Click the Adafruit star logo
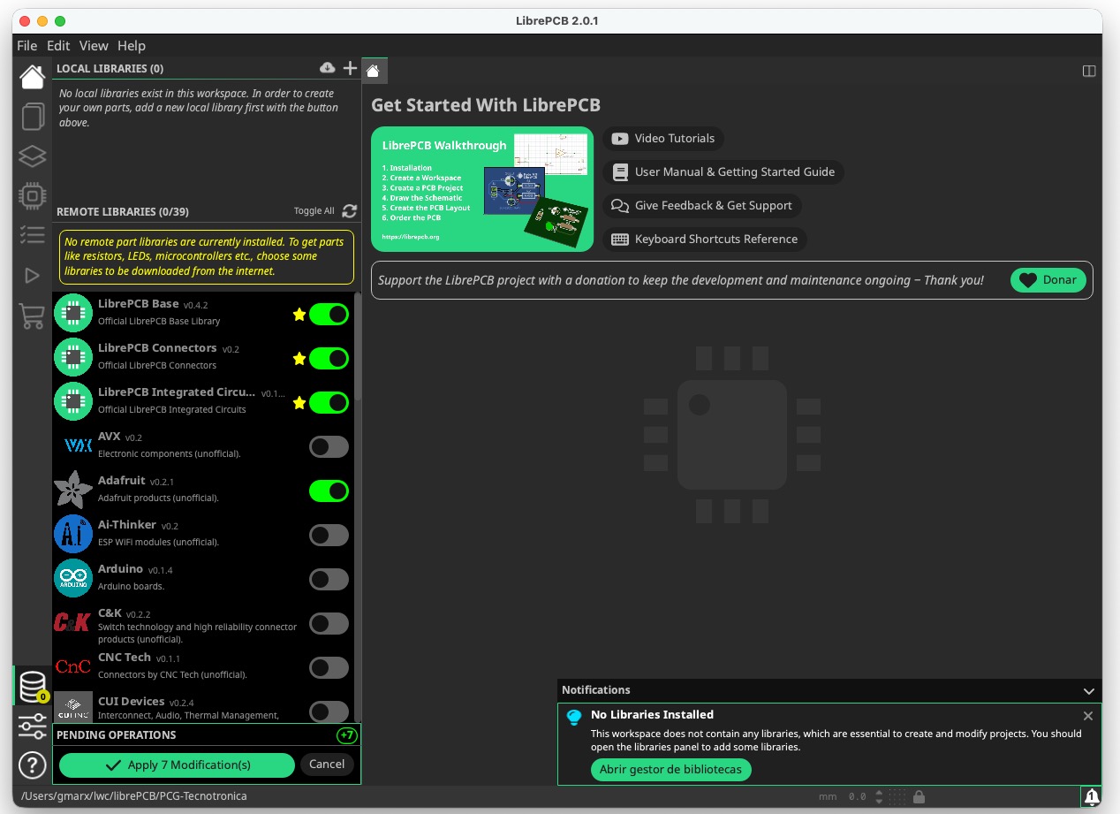Screen dimensions: 1120x814 [x=73, y=491]
